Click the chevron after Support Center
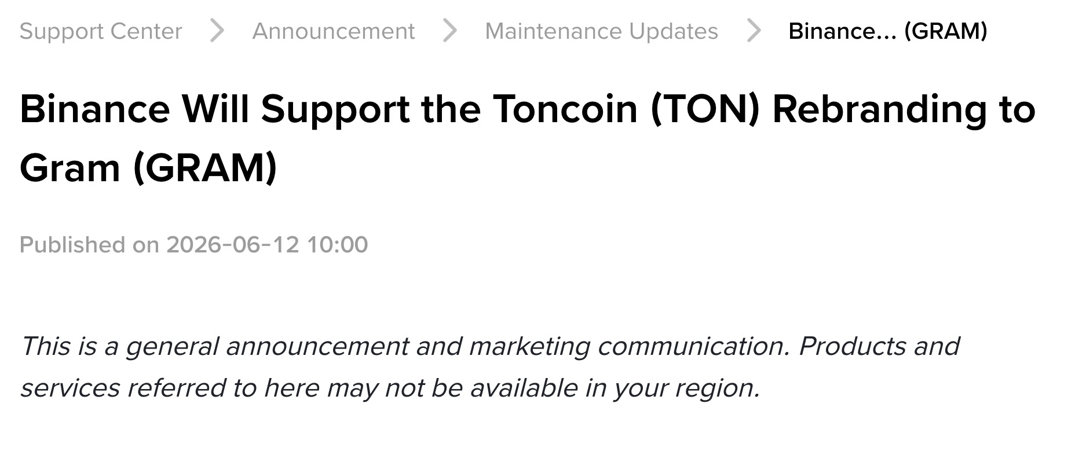 217,31
